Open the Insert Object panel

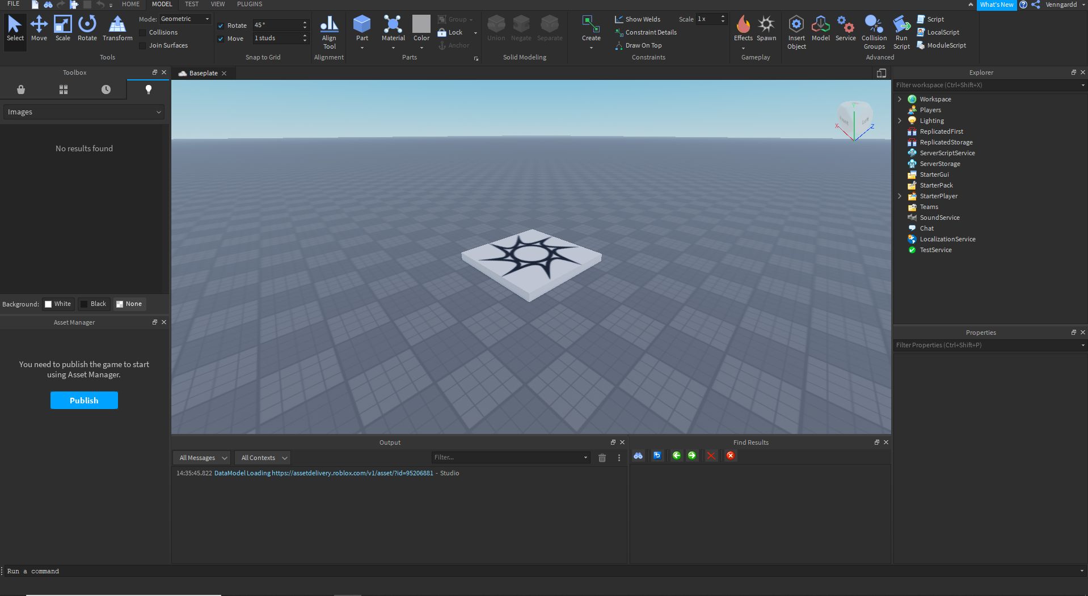coord(796,31)
